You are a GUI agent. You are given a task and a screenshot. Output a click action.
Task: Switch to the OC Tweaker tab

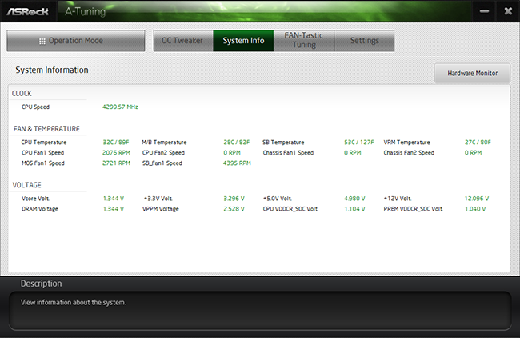182,41
